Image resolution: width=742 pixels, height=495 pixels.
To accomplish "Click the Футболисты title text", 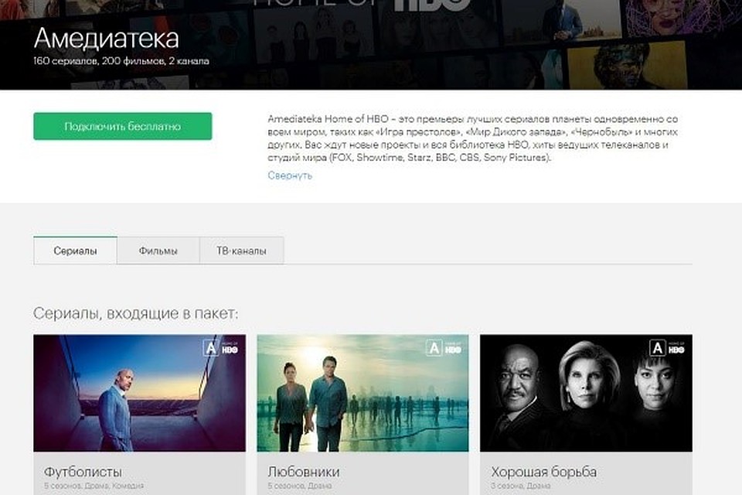I will point(83,472).
